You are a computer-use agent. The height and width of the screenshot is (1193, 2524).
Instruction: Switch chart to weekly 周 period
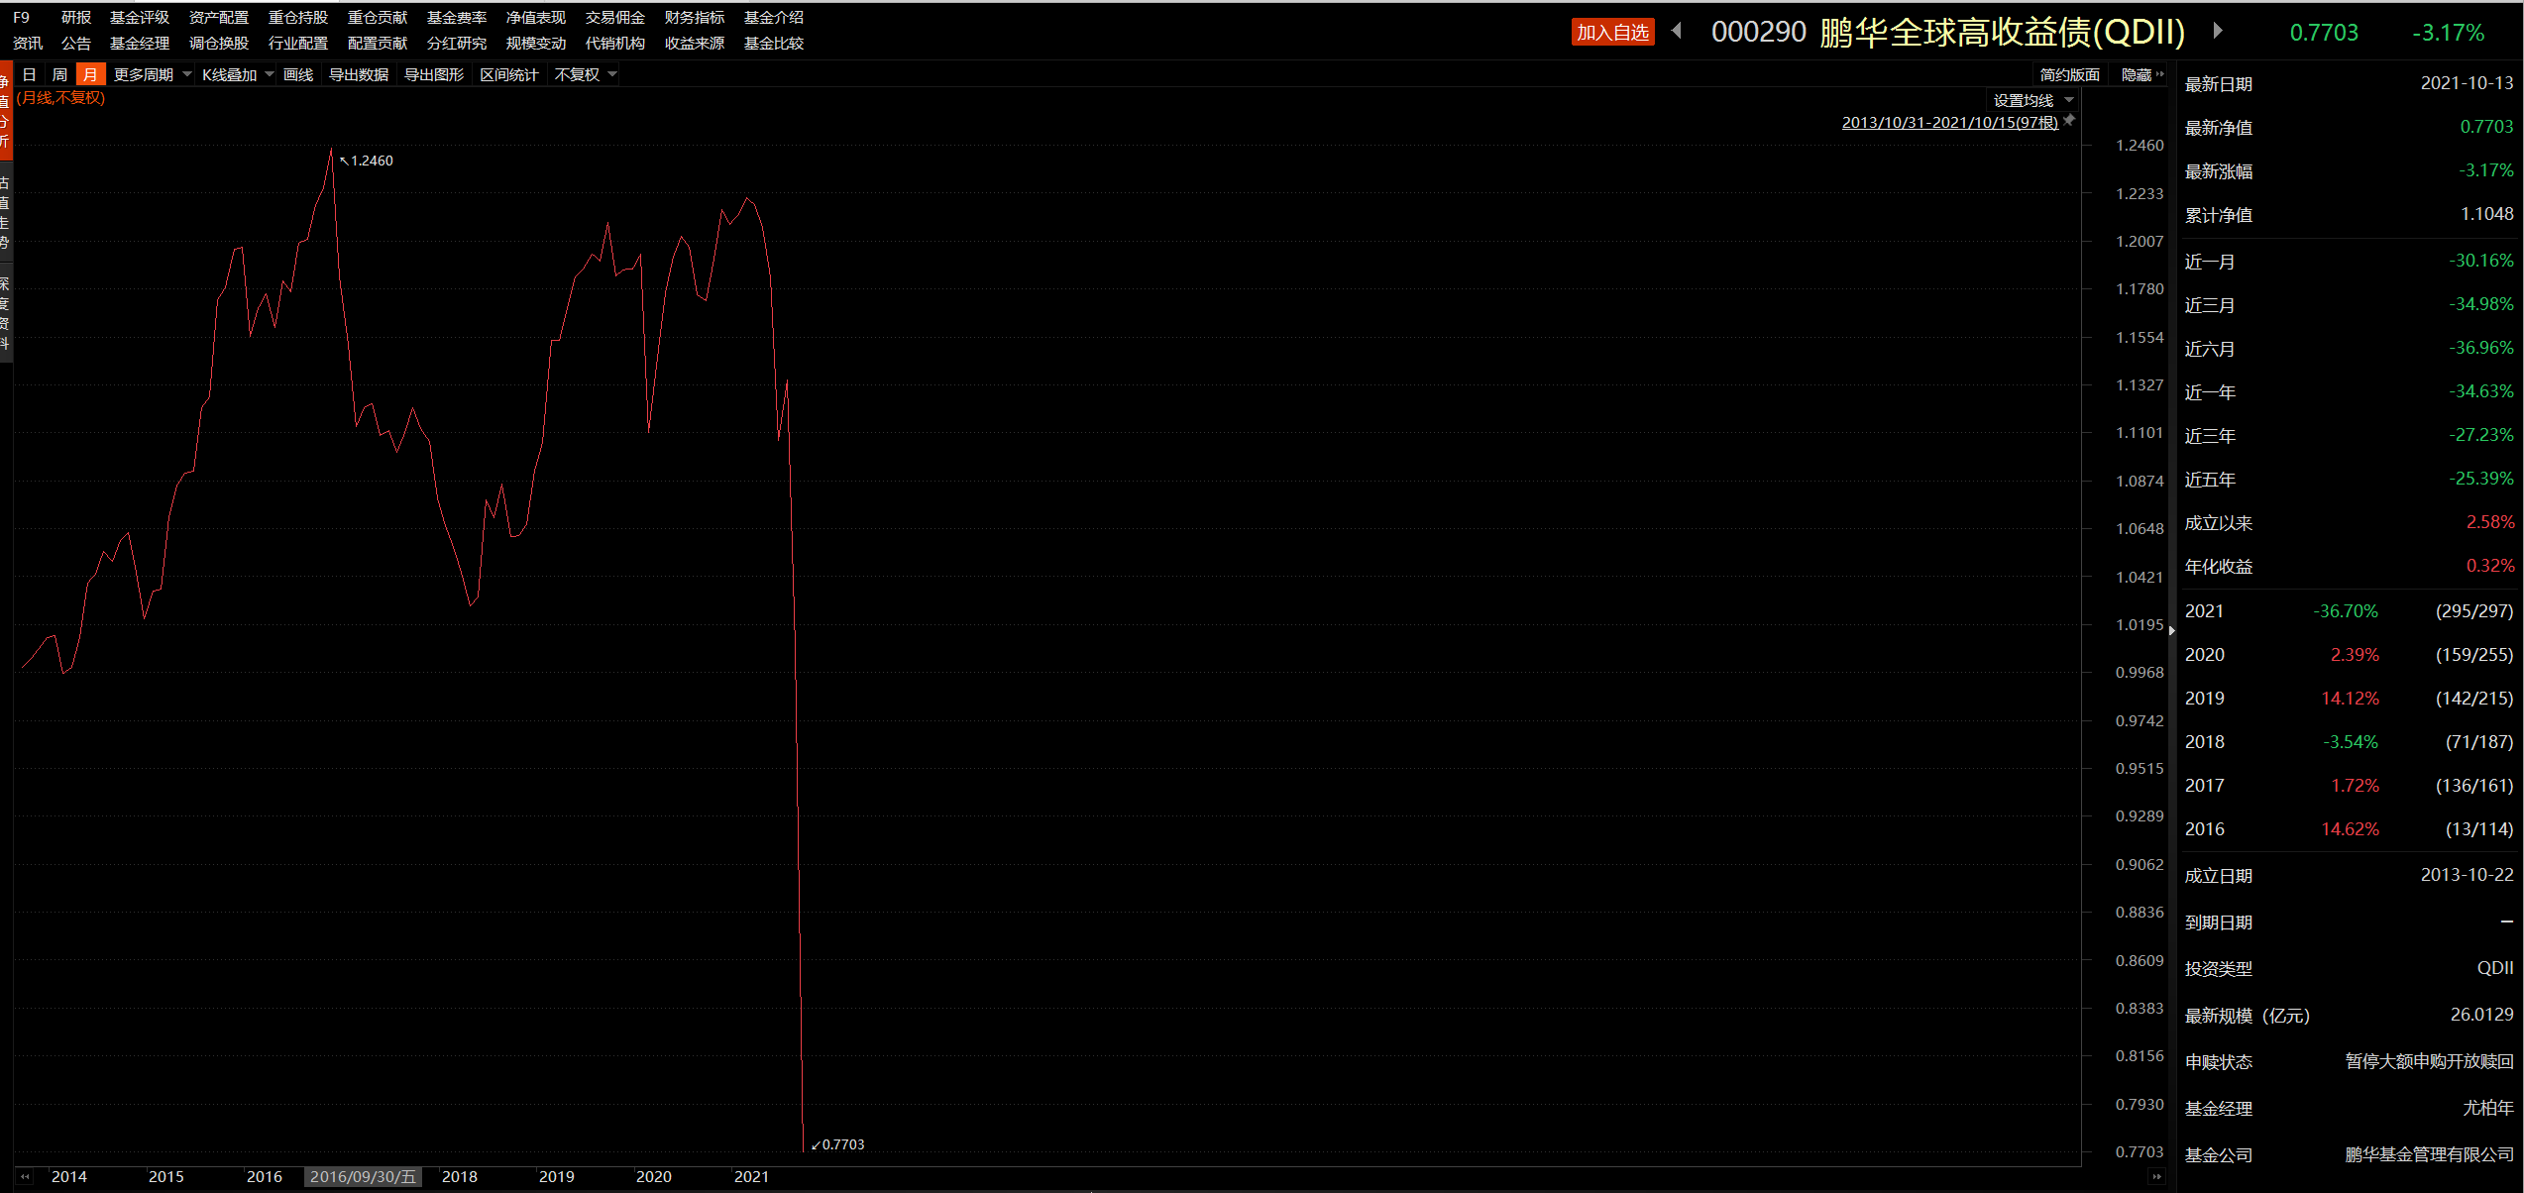click(59, 75)
